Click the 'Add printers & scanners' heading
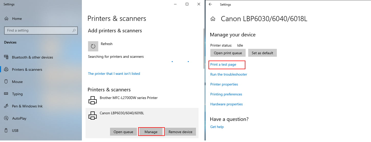 115,31
